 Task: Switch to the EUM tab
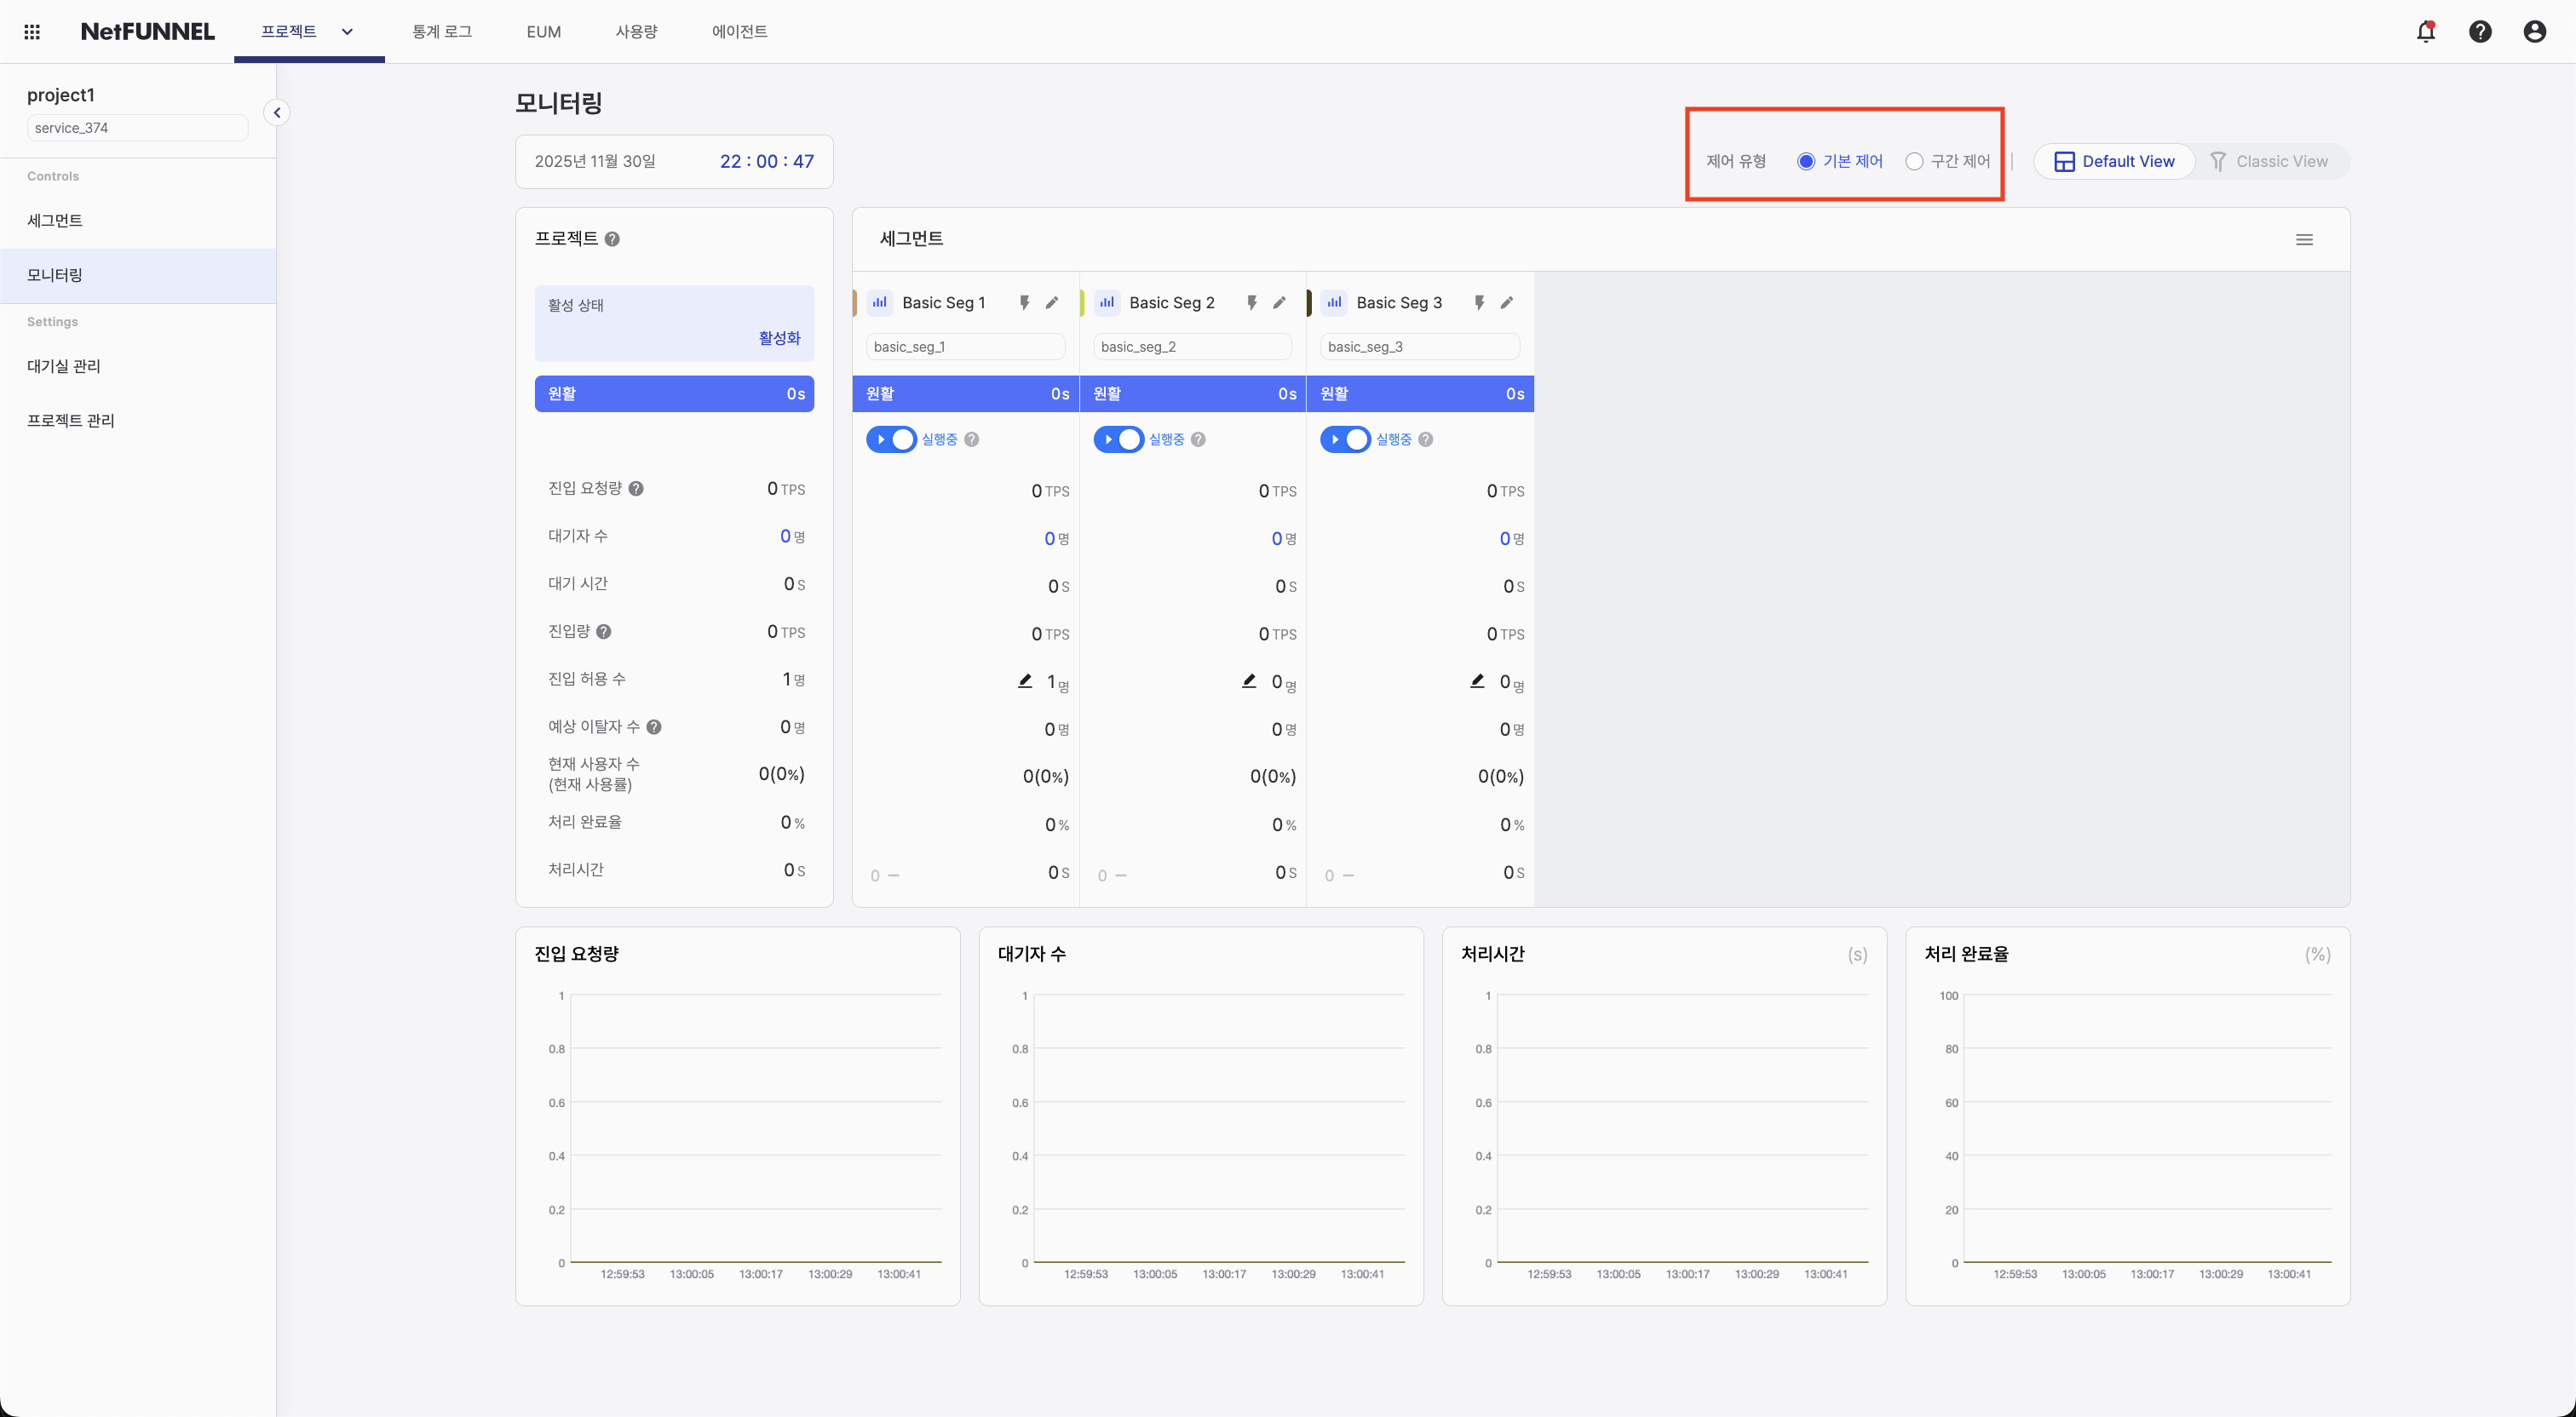tap(543, 31)
